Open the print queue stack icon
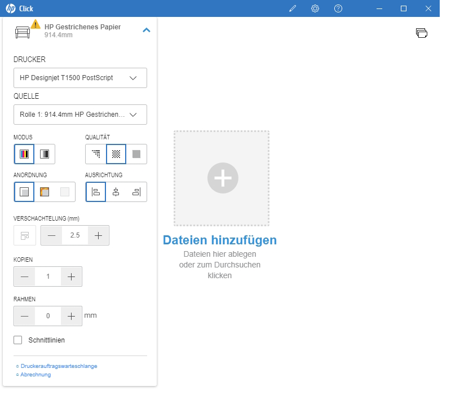 (421, 33)
